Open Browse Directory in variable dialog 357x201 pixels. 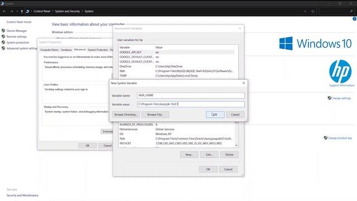(126, 114)
